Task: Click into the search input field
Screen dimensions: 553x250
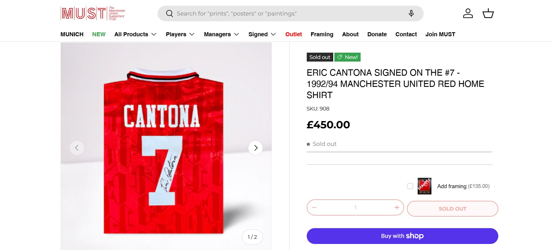Action: click(x=288, y=14)
